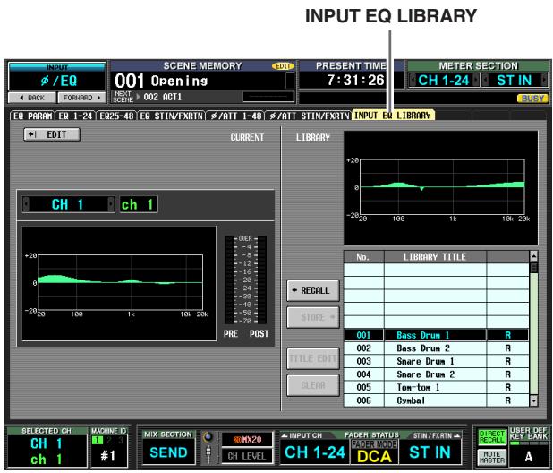This screenshot has width=553, height=473.
Task: Select machine ID 3
Action: click(120, 440)
